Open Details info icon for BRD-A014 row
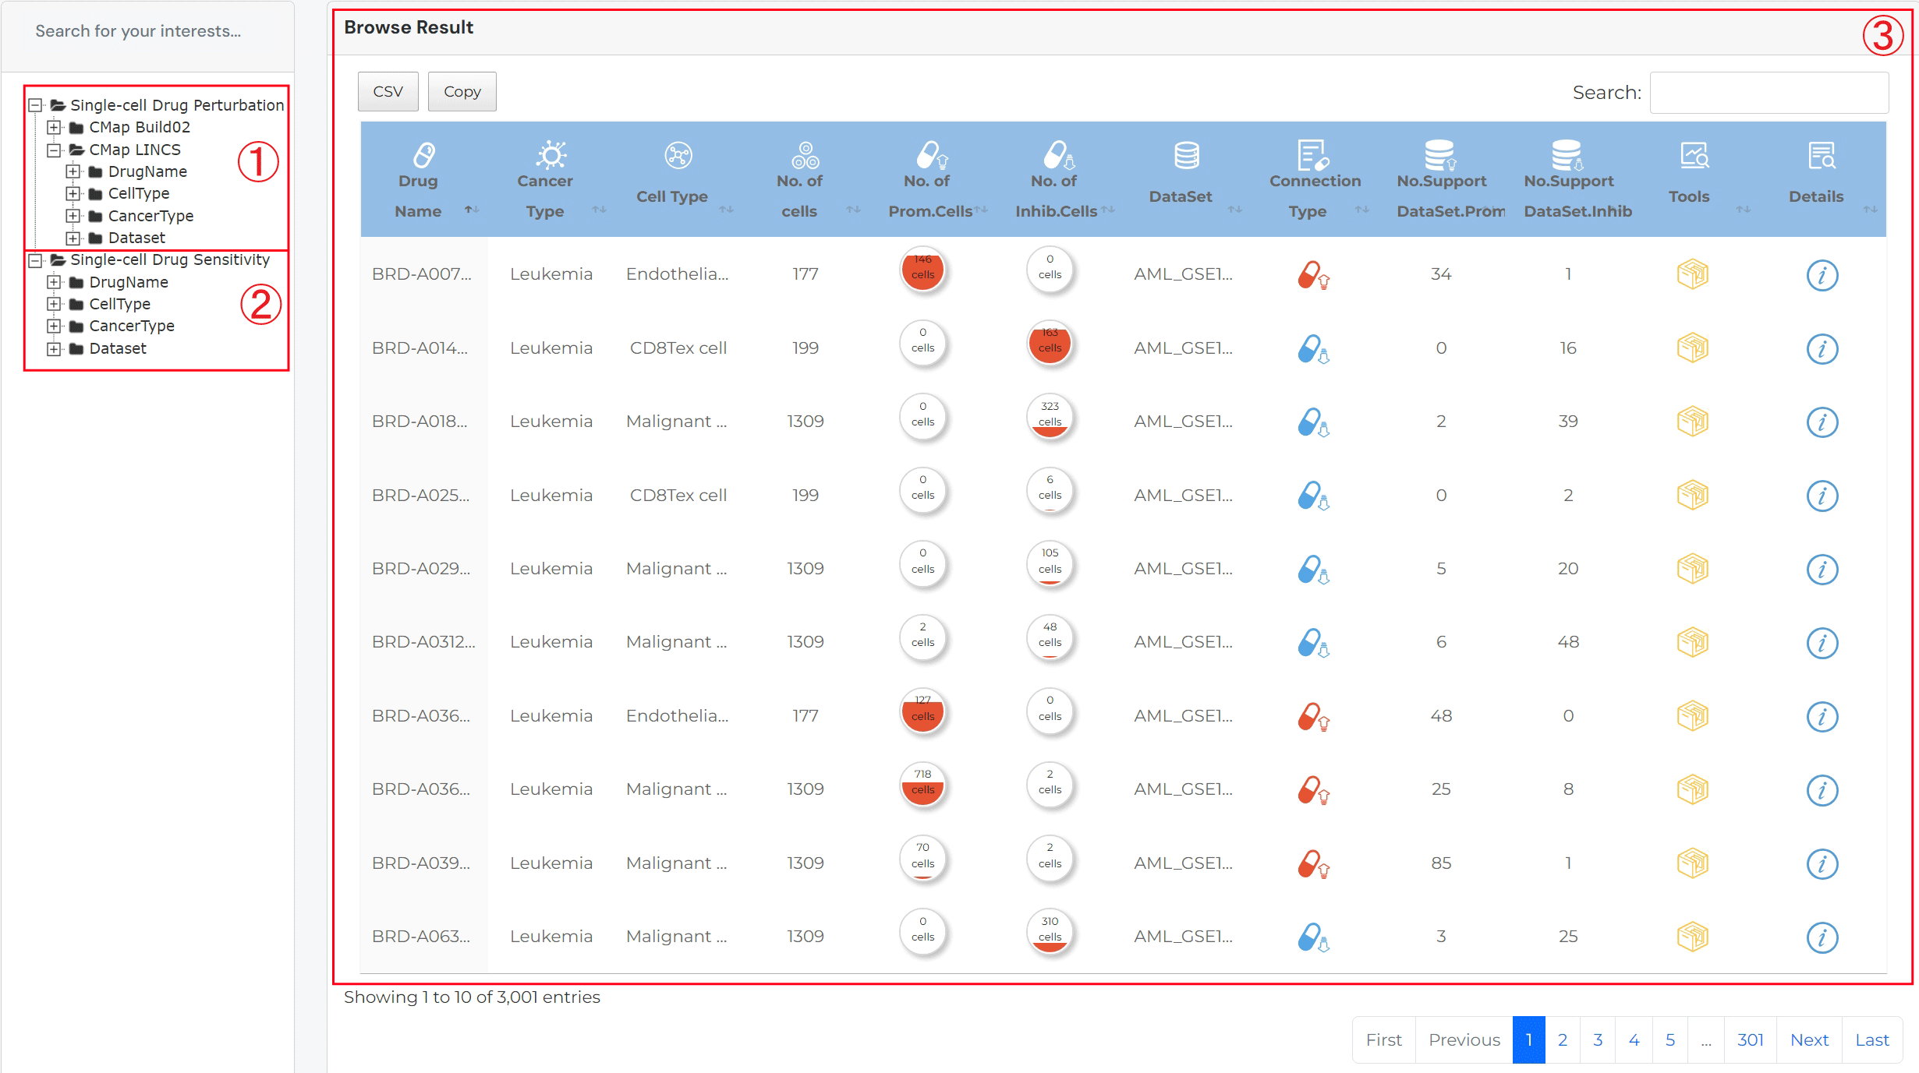The width and height of the screenshot is (1919, 1073). (1822, 348)
